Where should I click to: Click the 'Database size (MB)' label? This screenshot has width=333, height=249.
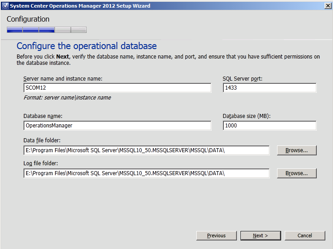tap(246, 116)
